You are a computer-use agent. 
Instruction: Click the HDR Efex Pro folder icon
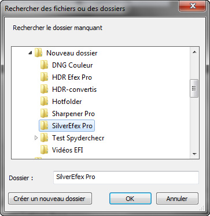coord(45,77)
